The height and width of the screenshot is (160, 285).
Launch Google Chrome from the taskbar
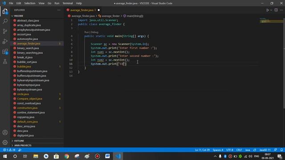coord(66,156)
